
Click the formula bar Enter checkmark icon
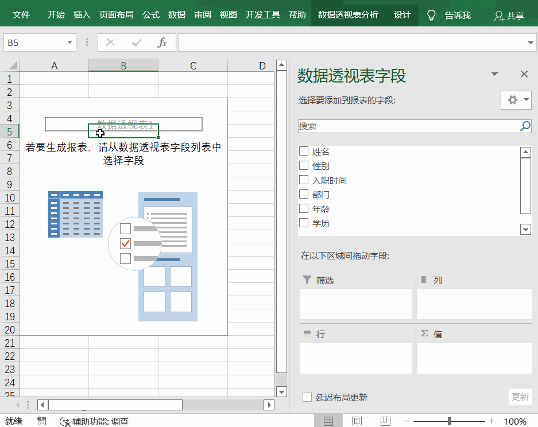[x=137, y=42]
